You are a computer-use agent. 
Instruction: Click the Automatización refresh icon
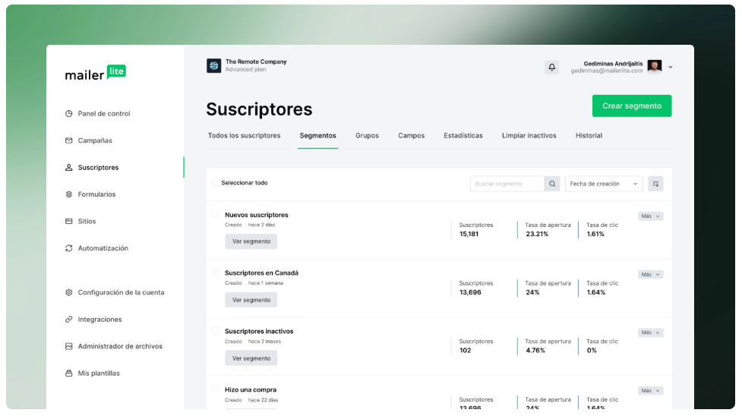[69, 248]
